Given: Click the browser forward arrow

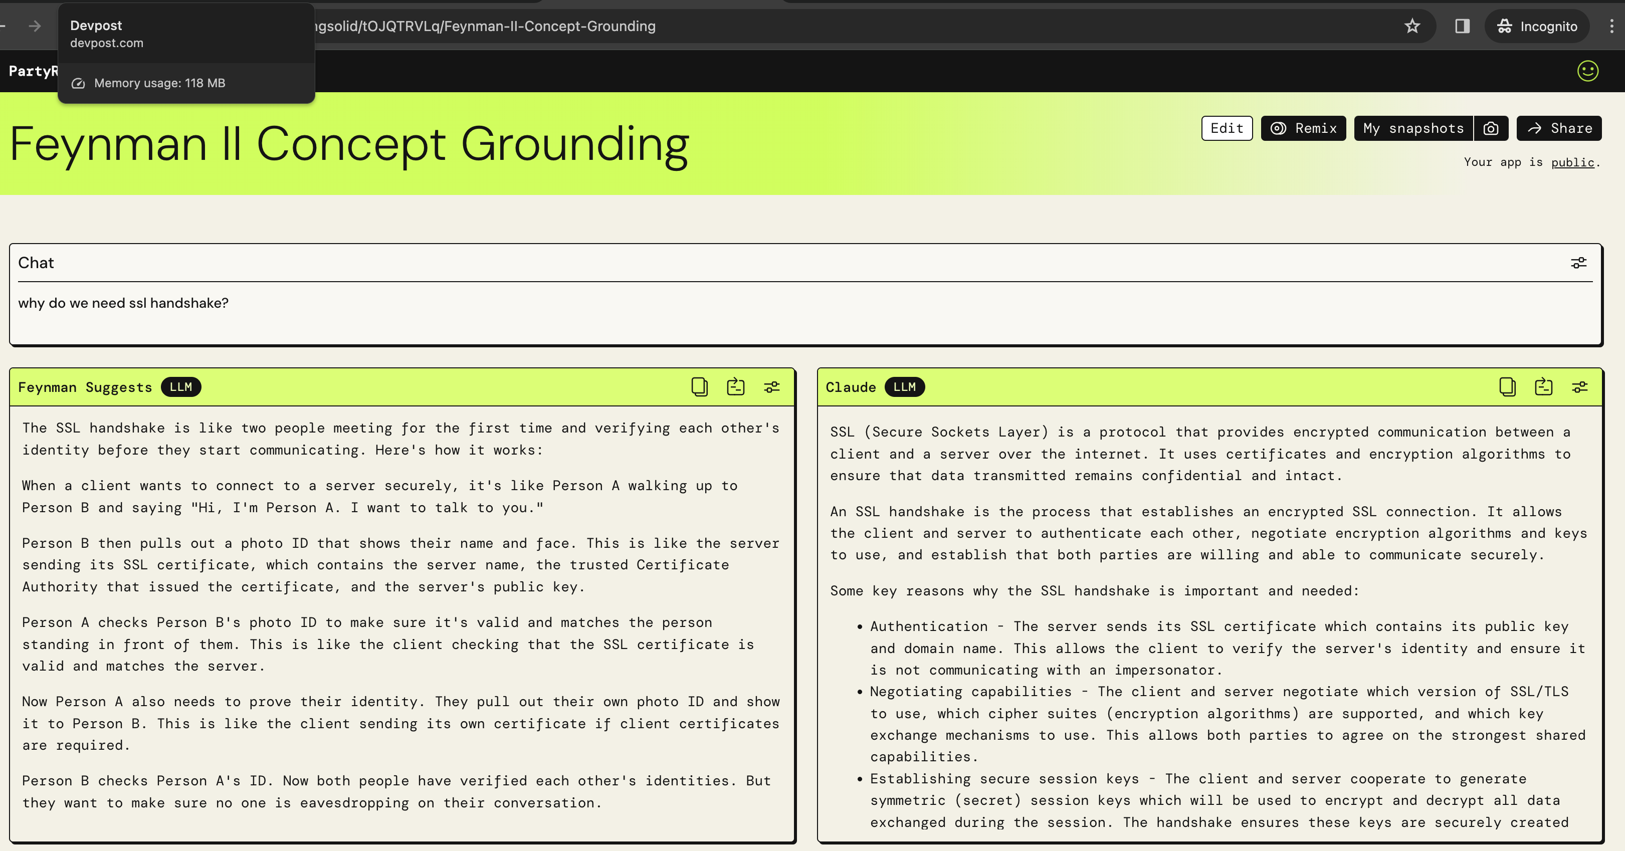Looking at the screenshot, I should pyautogui.click(x=35, y=26).
